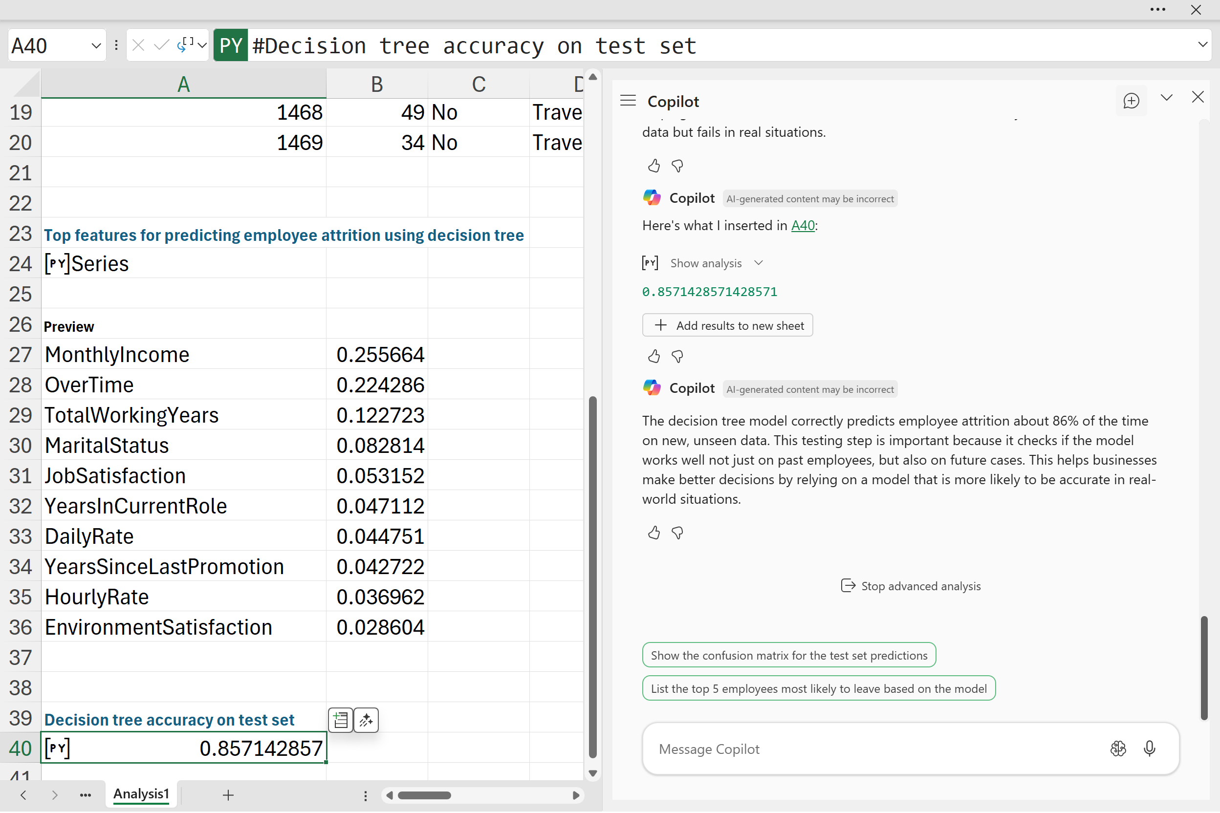Switch to the Analysis1 sheet tab
Image resolution: width=1220 pixels, height=813 pixels.
coord(141,794)
